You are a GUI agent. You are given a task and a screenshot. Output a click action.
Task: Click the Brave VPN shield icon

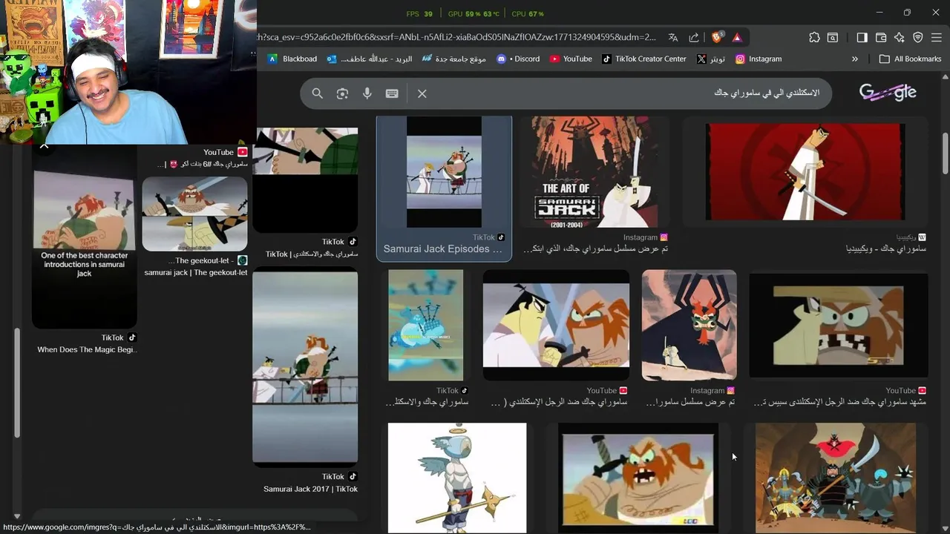pos(918,37)
